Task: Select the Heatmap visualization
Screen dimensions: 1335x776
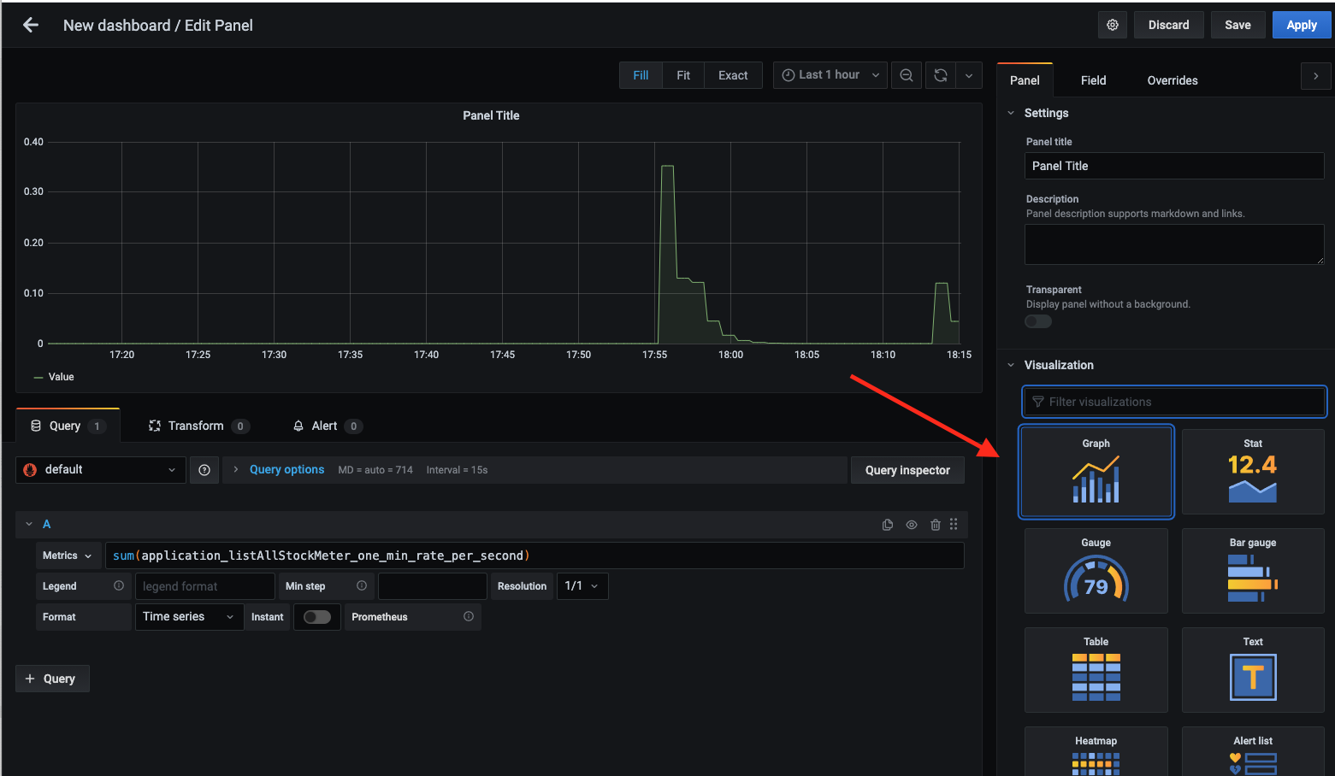Action: (1096, 752)
